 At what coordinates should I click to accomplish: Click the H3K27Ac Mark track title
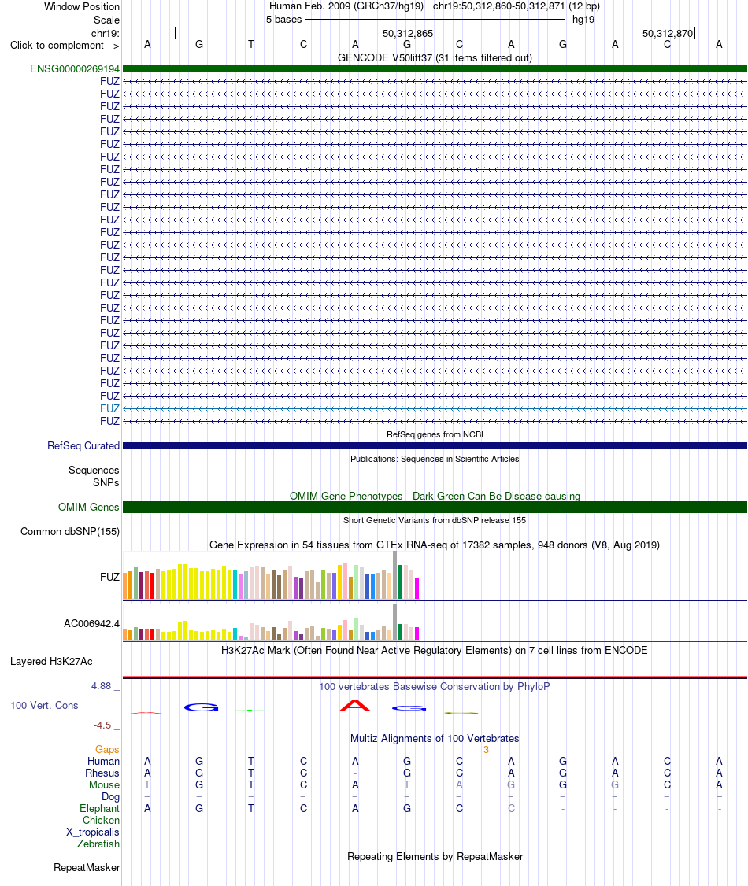tap(435, 651)
